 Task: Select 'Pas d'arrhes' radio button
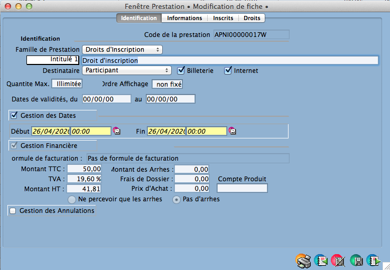177,199
